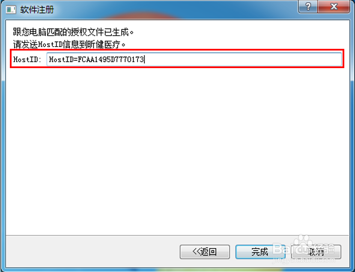
Task: Click the jingyan.baidu.com watermark text
Action: 304,260
